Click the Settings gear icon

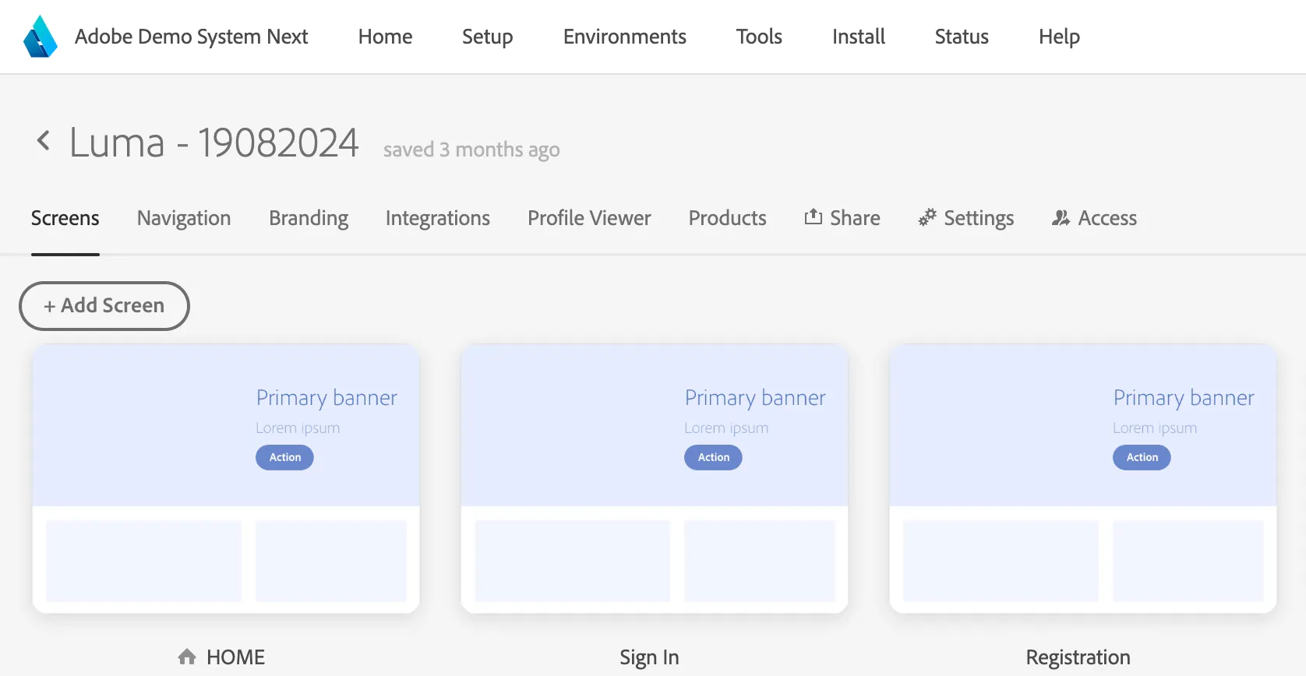pos(927,217)
